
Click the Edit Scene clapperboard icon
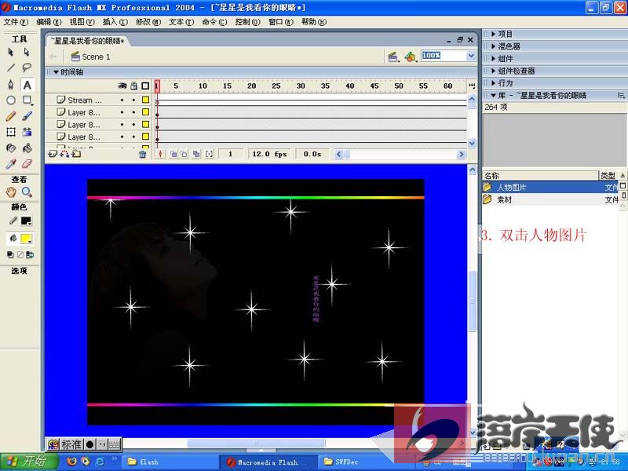click(x=393, y=57)
